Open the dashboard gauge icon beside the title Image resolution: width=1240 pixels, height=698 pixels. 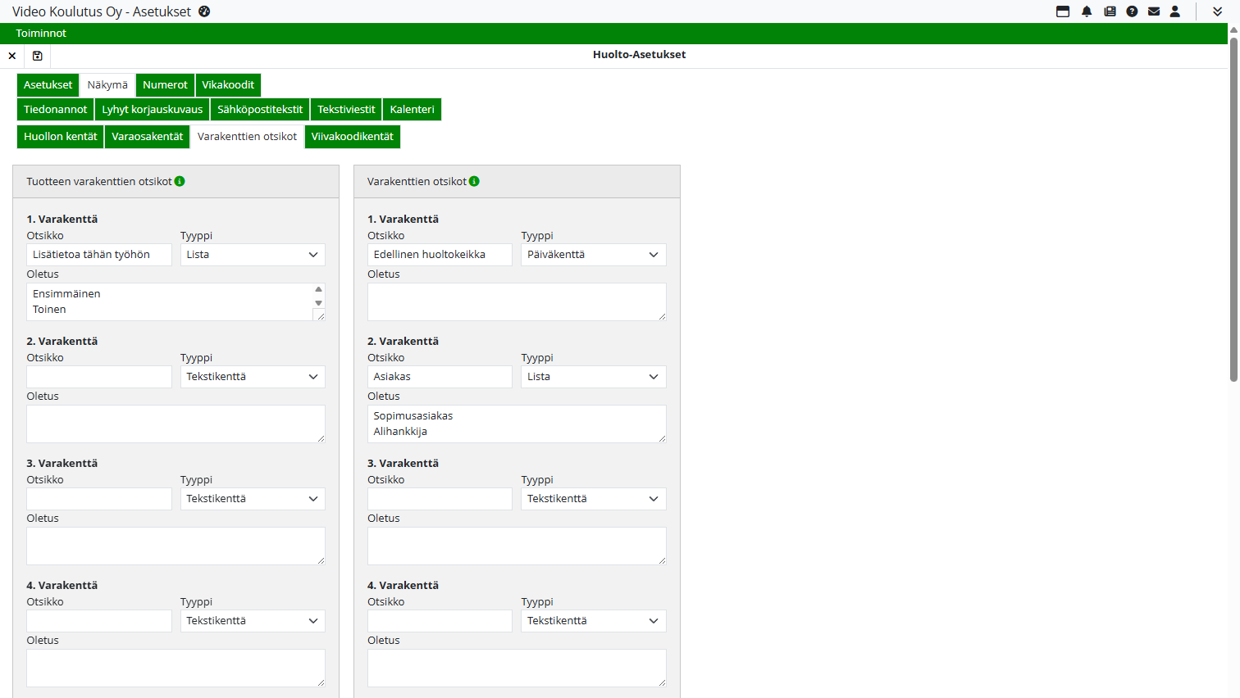click(x=204, y=11)
